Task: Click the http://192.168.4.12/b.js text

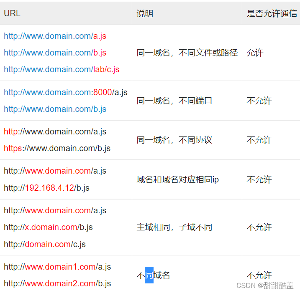Action: 47,188
